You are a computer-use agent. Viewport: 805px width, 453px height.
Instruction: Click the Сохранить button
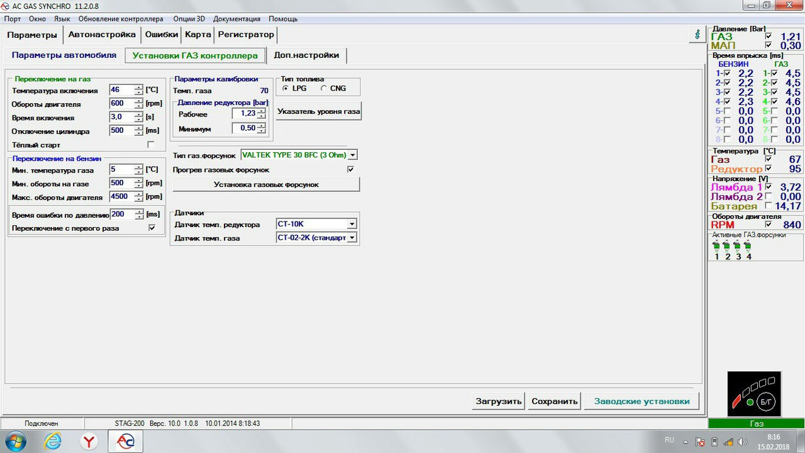click(554, 401)
